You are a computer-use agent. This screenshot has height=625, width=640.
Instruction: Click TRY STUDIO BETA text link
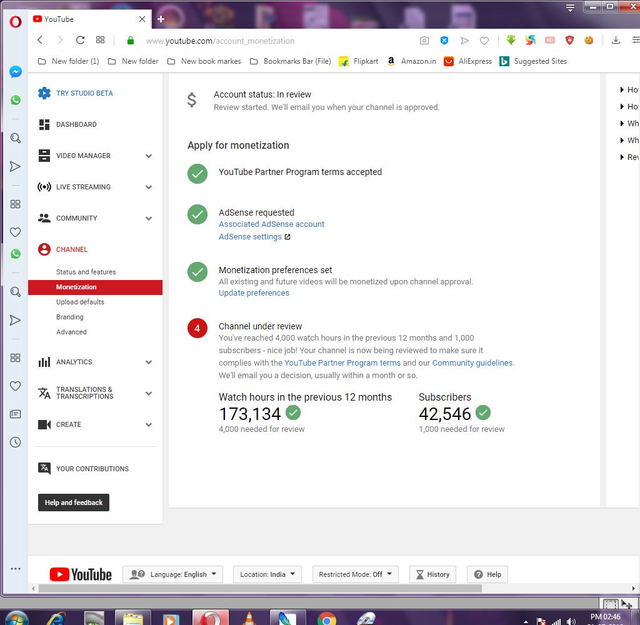point(84,93)
